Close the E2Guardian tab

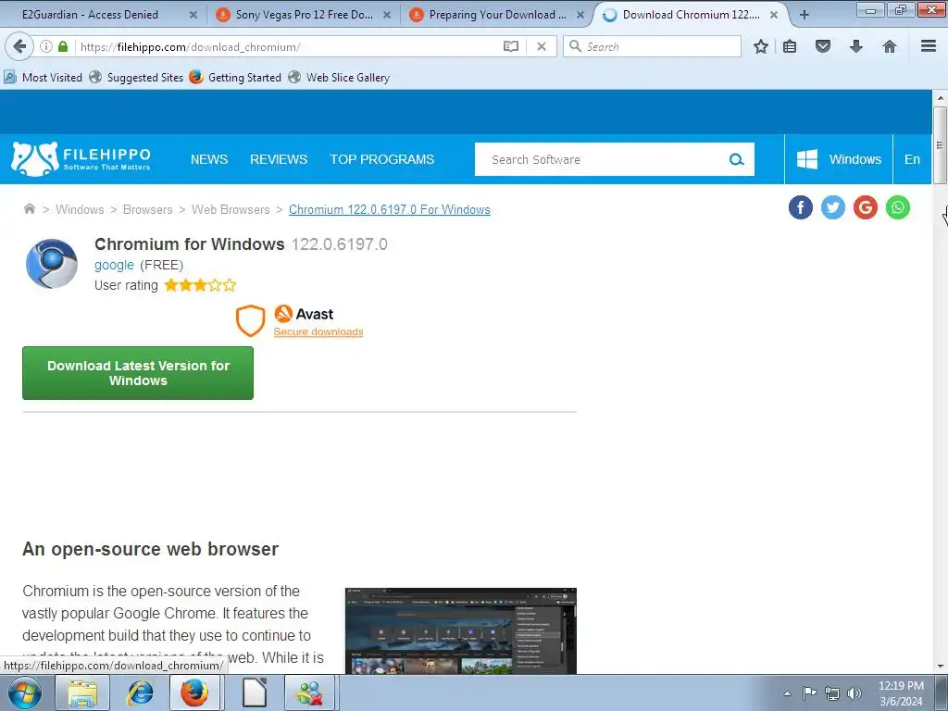193,15
